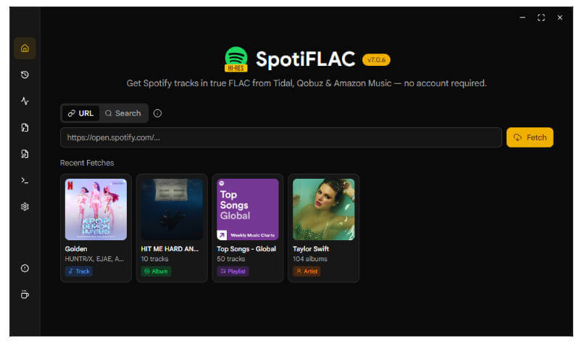Toggle fullscreen for the SpotiFLAC window

point(541,17)
